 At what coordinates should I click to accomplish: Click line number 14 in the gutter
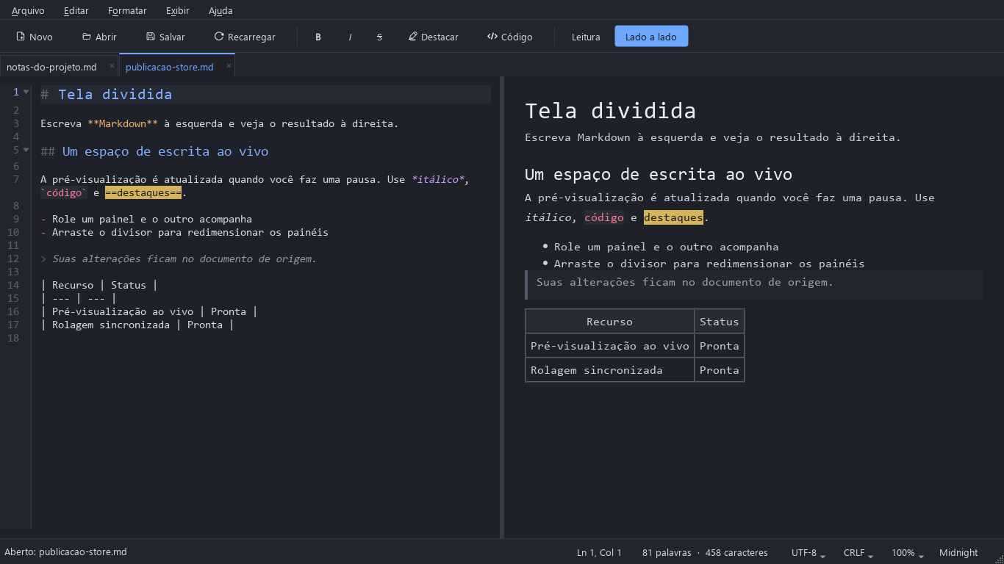click(13, 285)
